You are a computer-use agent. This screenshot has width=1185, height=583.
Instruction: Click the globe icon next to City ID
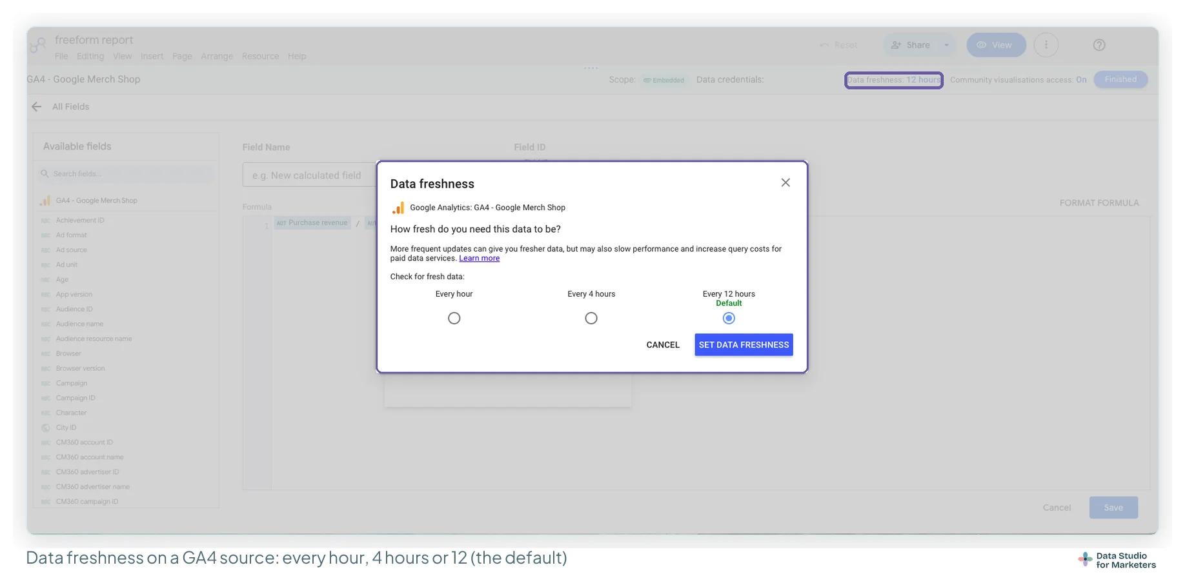[45, 428]
